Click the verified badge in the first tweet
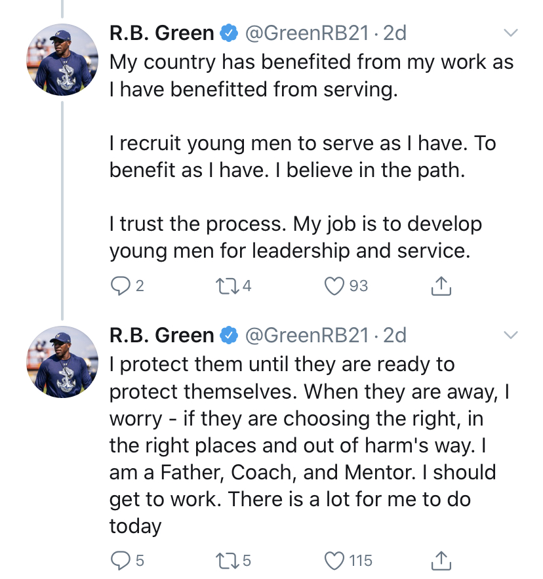Viewport: 543px width, 579px height. click(x=229, y=33)
